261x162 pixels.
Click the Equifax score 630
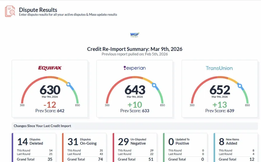point(50,90)
